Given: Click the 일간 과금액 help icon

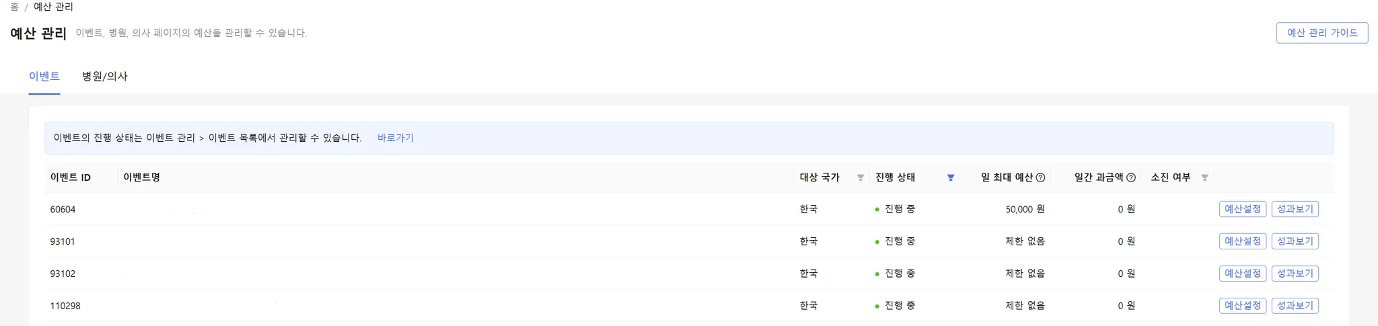Looking at the screenshot, I should point(1131,177).
